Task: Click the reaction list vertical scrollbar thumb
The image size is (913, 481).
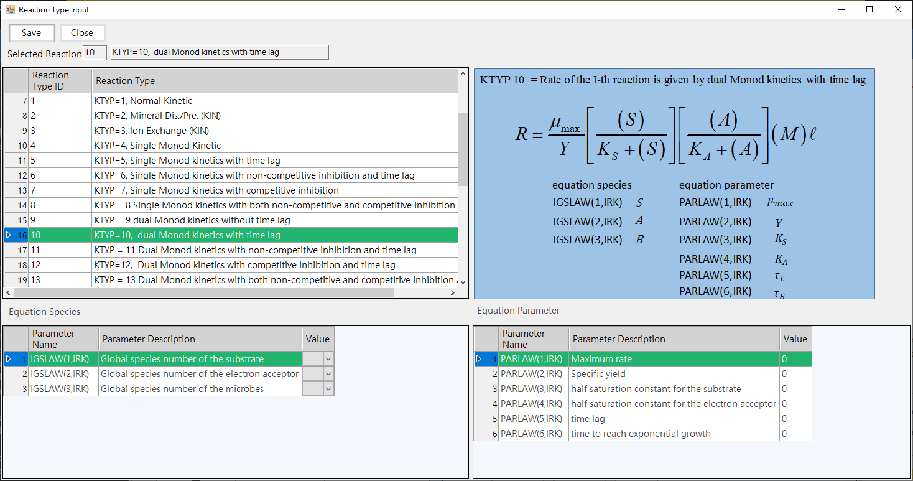Action: (x=463, y=149)
